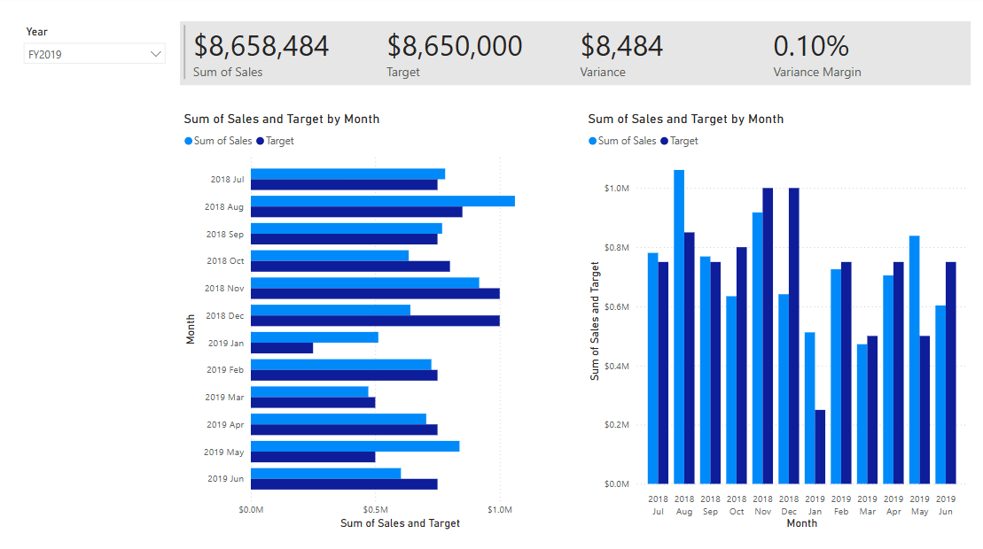Viewport: 983px width, 549px height.
Task: Select the 2019 Feb Sum of Sales column
Action: coord(836,377)
